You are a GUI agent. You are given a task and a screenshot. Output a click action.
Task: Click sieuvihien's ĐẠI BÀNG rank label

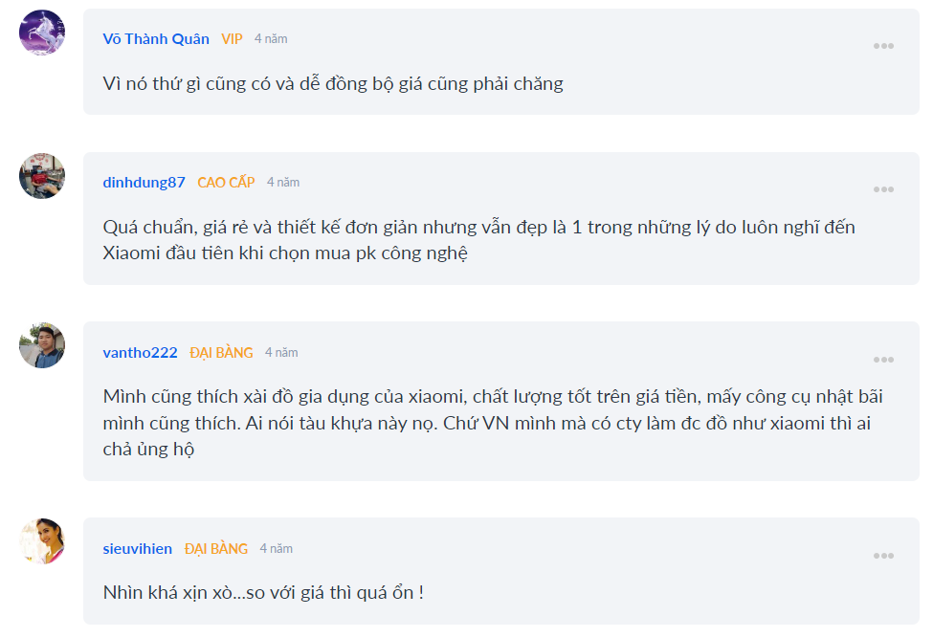click(x=216, y=549)
